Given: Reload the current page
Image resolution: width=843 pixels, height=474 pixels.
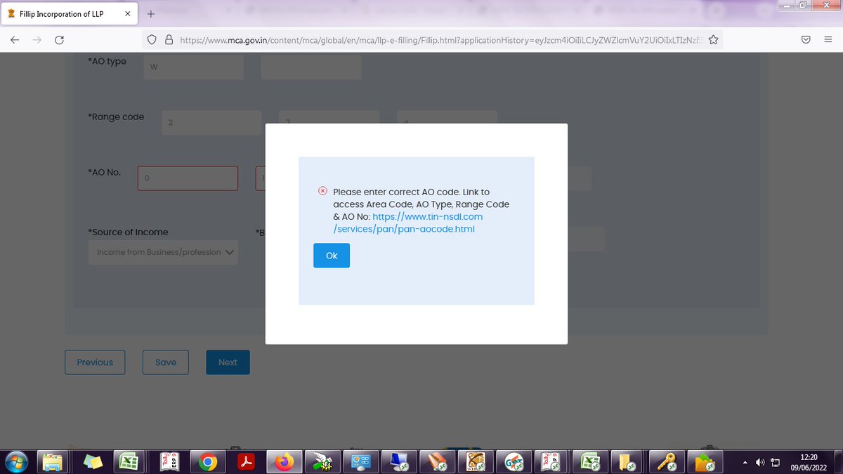Looking at the screenshot, I should [x=59, y=40].
